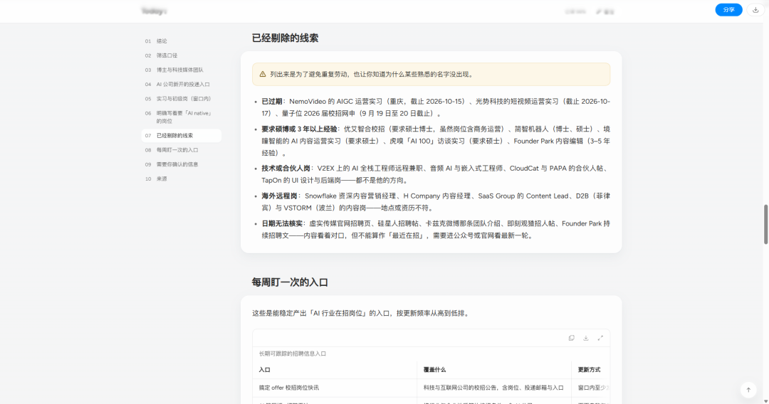Click the warning icon in the yellow notice
Image resolution: width=769 pixels, height=404 pixels.
(262, 75)
